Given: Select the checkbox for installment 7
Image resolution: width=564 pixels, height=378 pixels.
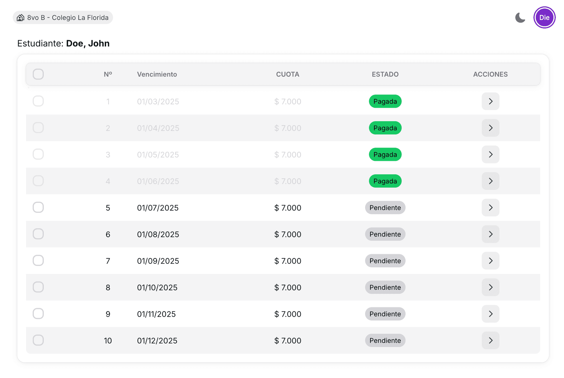Looking at the screenshot, I should (x=38, y=261).
